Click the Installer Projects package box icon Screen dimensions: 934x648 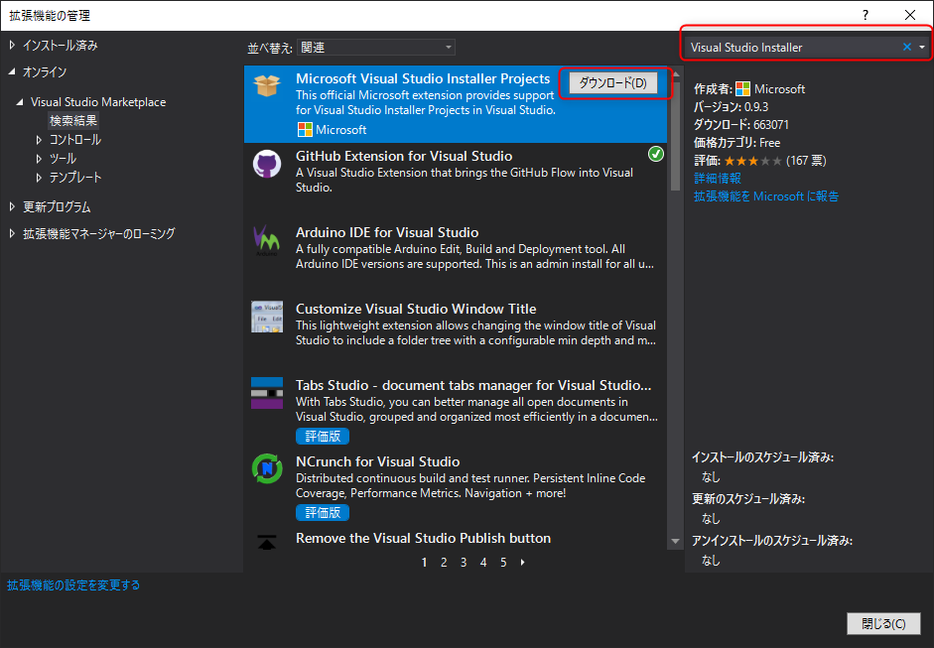pyautogui.click(x=267, y=85)
